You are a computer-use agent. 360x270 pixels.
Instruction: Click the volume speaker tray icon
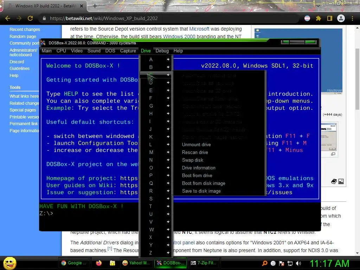click(x=298, y=263)
